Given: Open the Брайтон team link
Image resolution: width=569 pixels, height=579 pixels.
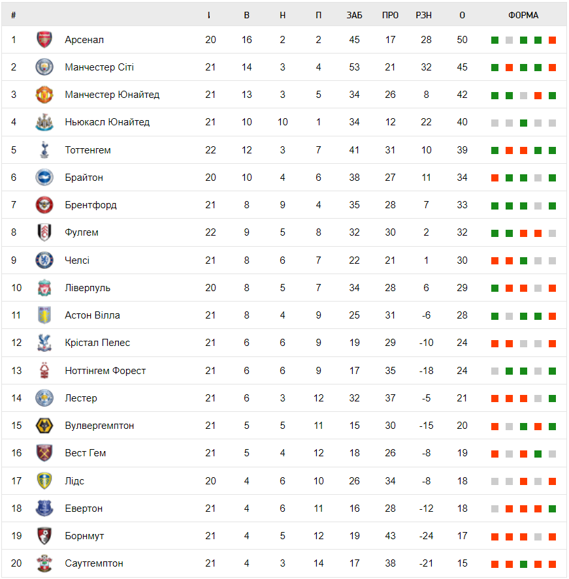Looking at the screenshot, I should pyautogui.click(x=84, y=178).
